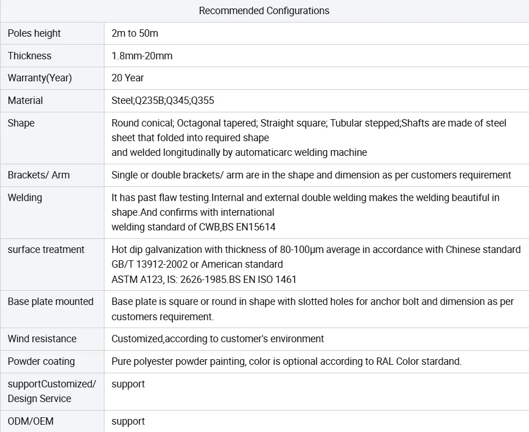Click the 20 Year warranty value
The image size is (529, 432).
pos(128,78)
